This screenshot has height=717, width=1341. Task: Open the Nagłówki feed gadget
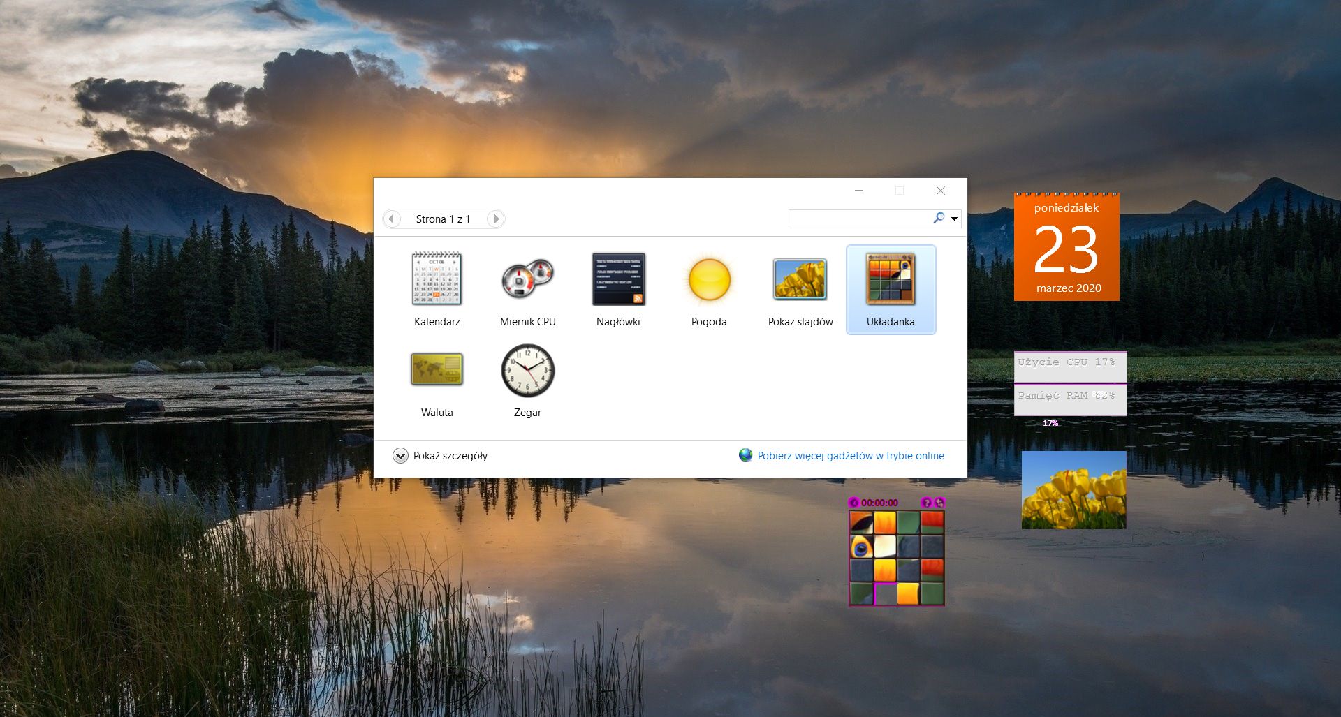618,279
